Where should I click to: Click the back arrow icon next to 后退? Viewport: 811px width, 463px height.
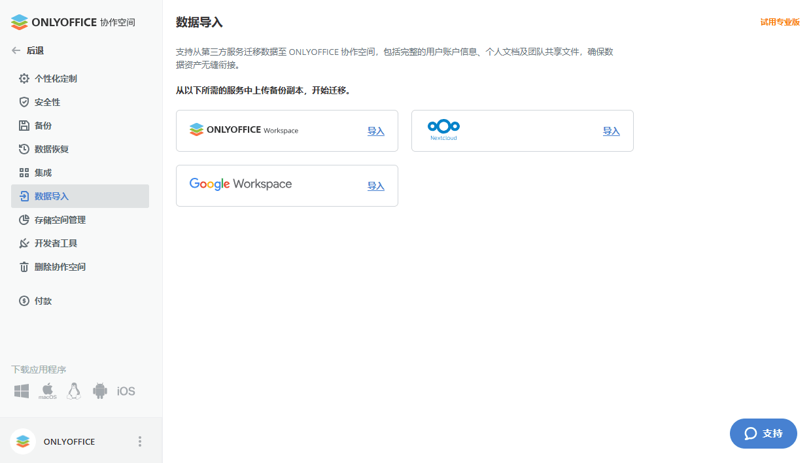(x=16, y=50)
